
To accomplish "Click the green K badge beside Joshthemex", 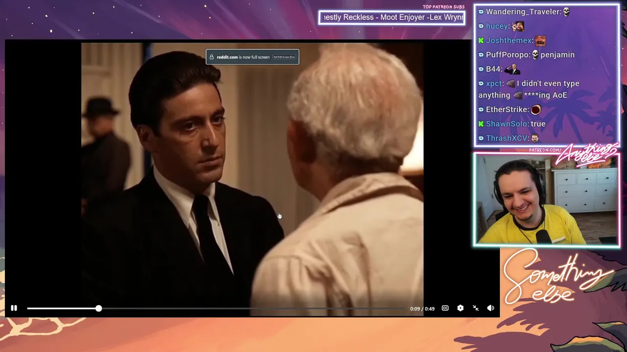I will tap(481, 41).
